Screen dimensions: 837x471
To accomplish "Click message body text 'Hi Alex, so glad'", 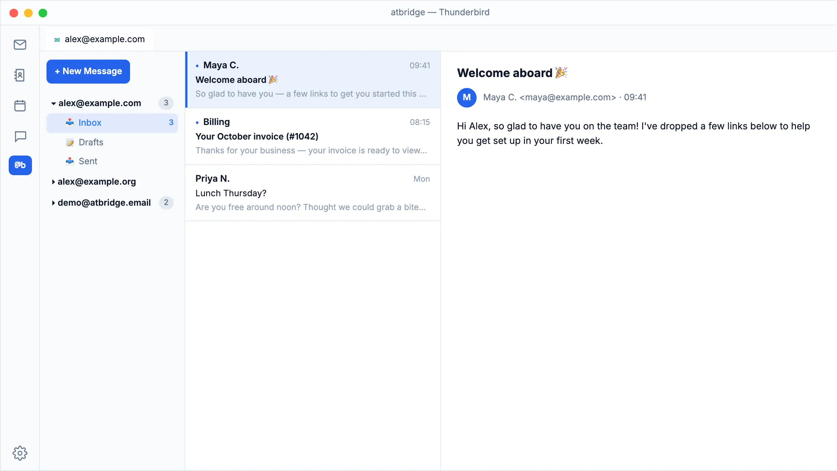I will click(x=492, y=126).
